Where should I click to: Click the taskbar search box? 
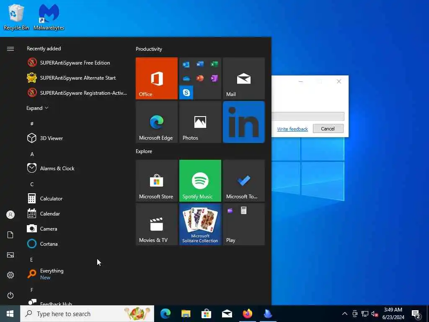[87, 314]
